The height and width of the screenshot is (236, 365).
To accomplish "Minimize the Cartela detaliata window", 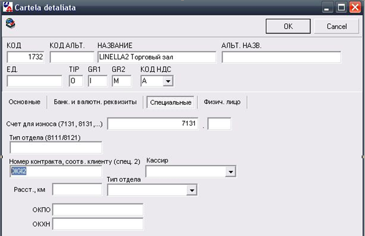I will (327, 8).
